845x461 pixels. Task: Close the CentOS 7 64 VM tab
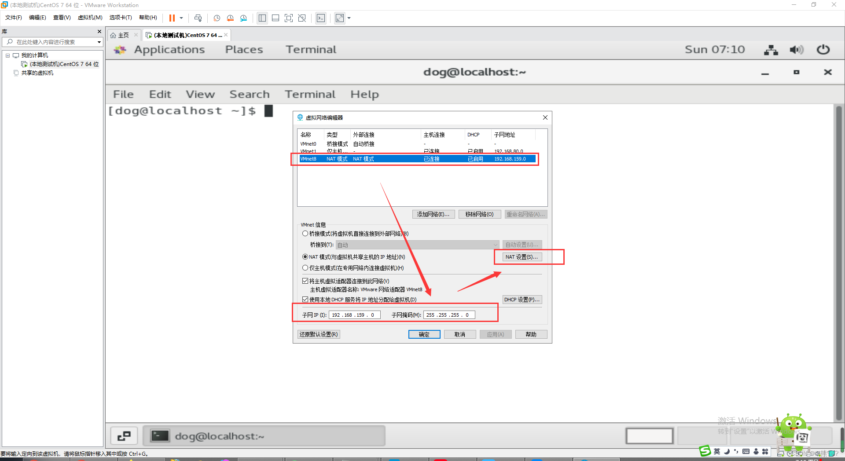pos(226,35)
